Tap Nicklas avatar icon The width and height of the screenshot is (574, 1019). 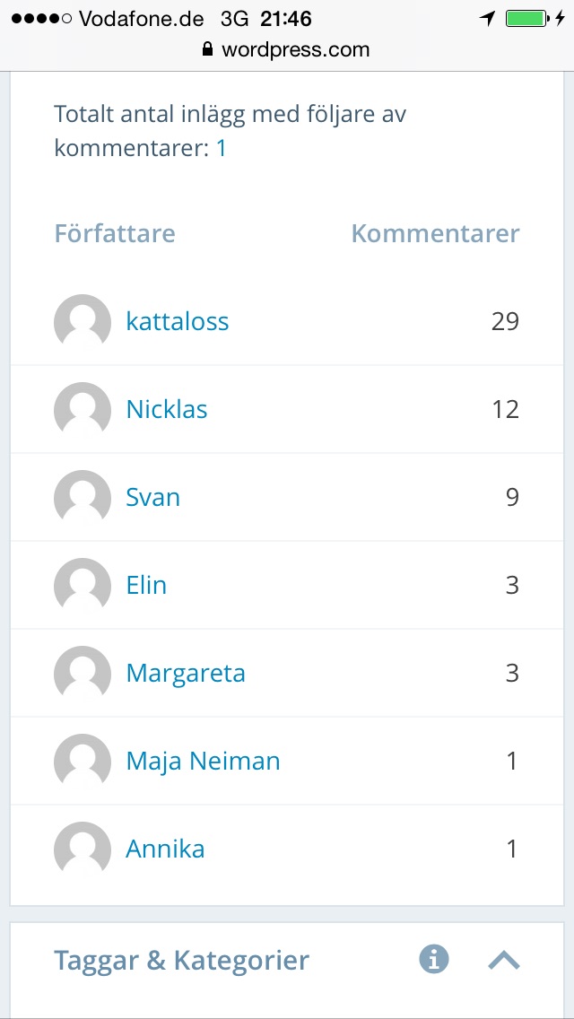coord(83,409)
